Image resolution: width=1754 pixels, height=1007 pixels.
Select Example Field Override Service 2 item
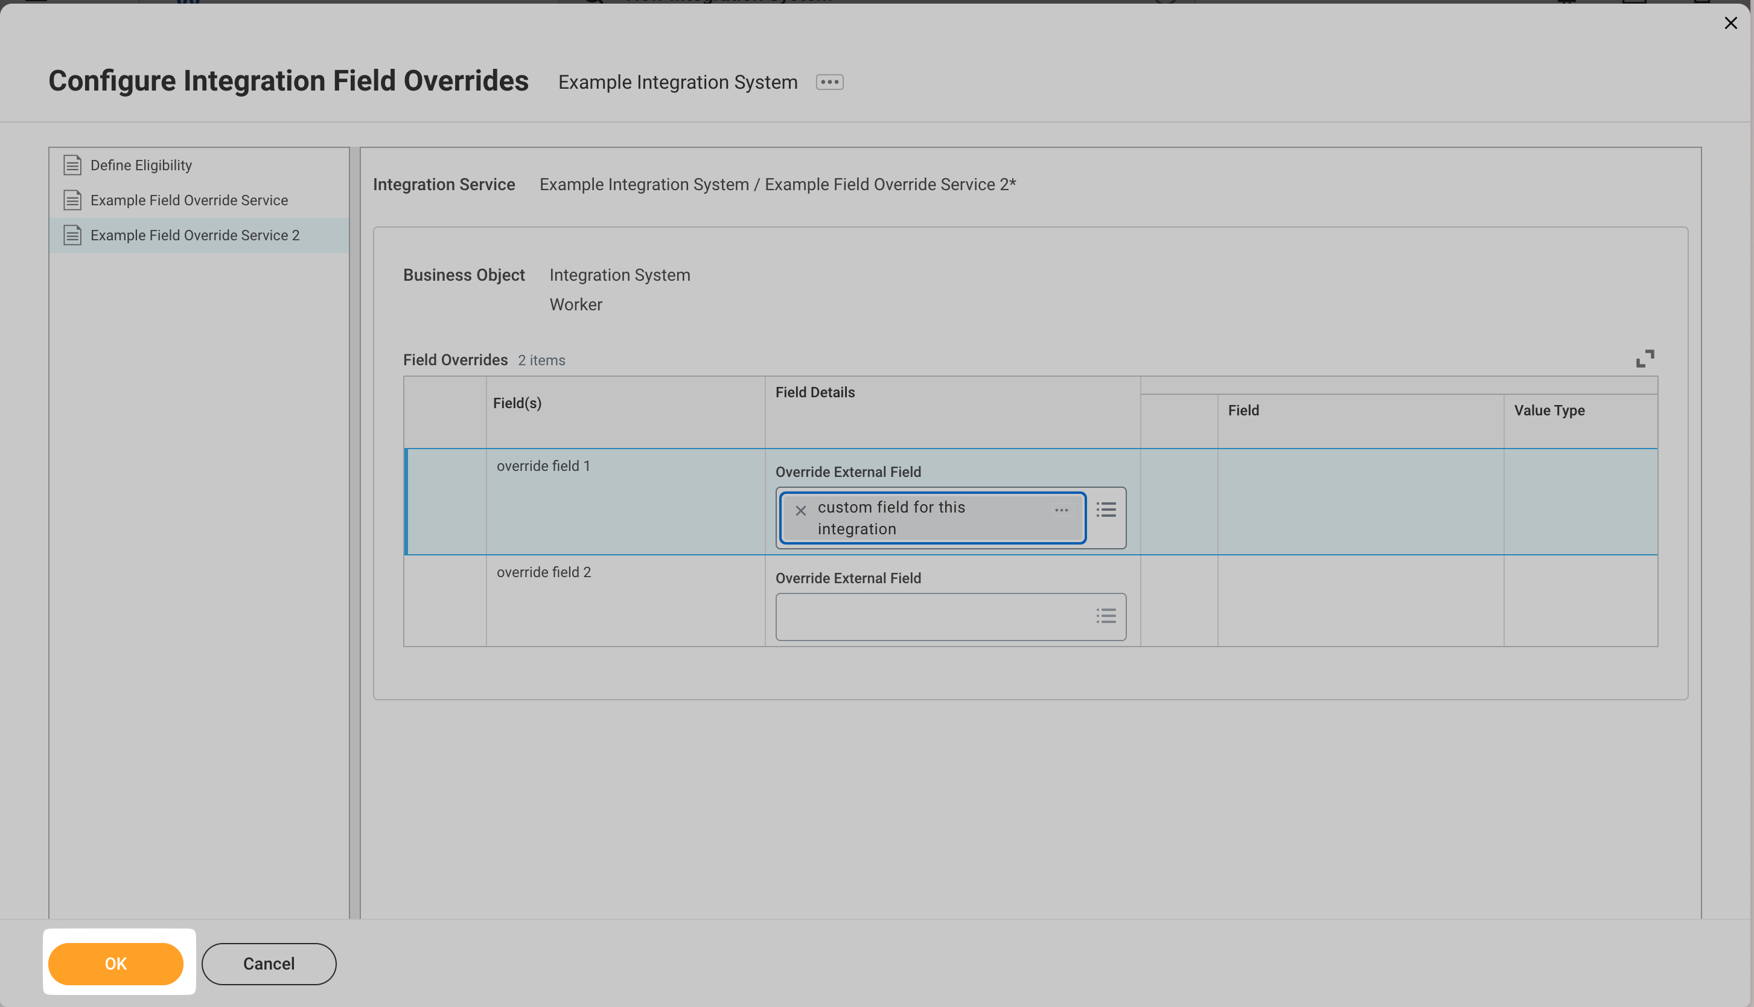point(199,235)
